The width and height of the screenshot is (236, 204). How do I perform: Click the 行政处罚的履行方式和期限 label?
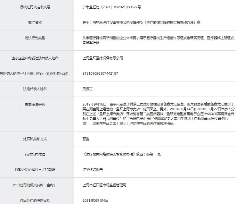(x=35, y=170)
